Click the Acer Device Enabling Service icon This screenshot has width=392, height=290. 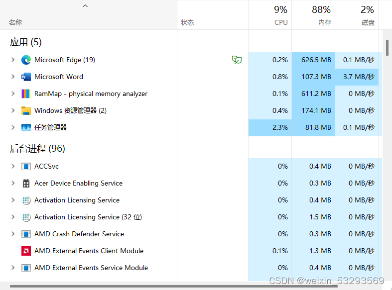coord(26,183)
